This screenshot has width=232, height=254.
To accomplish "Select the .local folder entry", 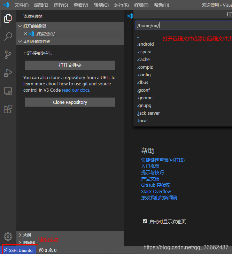I will coord(183,121).
